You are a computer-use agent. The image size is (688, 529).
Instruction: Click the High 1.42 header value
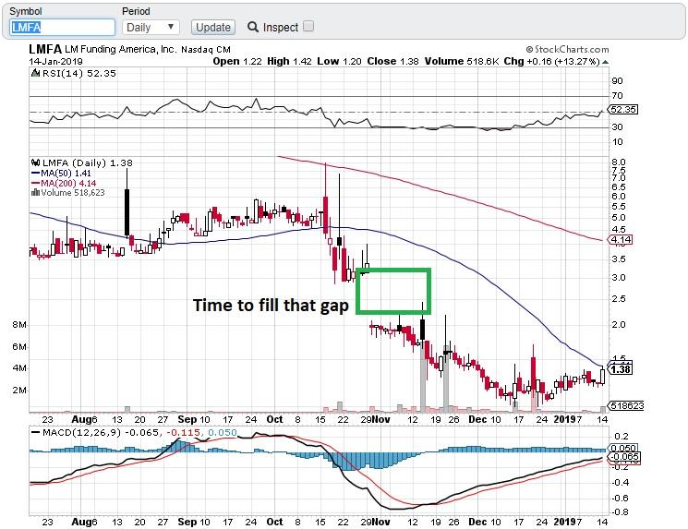click(x=289, y=62)
